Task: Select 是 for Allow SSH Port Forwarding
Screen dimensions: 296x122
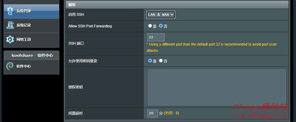Action: coord(150,26)
